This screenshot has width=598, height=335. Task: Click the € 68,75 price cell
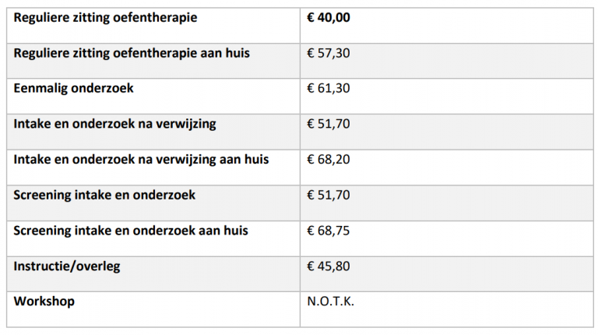(x=329, y=231)
